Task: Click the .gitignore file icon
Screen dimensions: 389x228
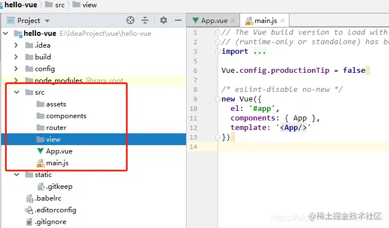Action: [29, 222]
